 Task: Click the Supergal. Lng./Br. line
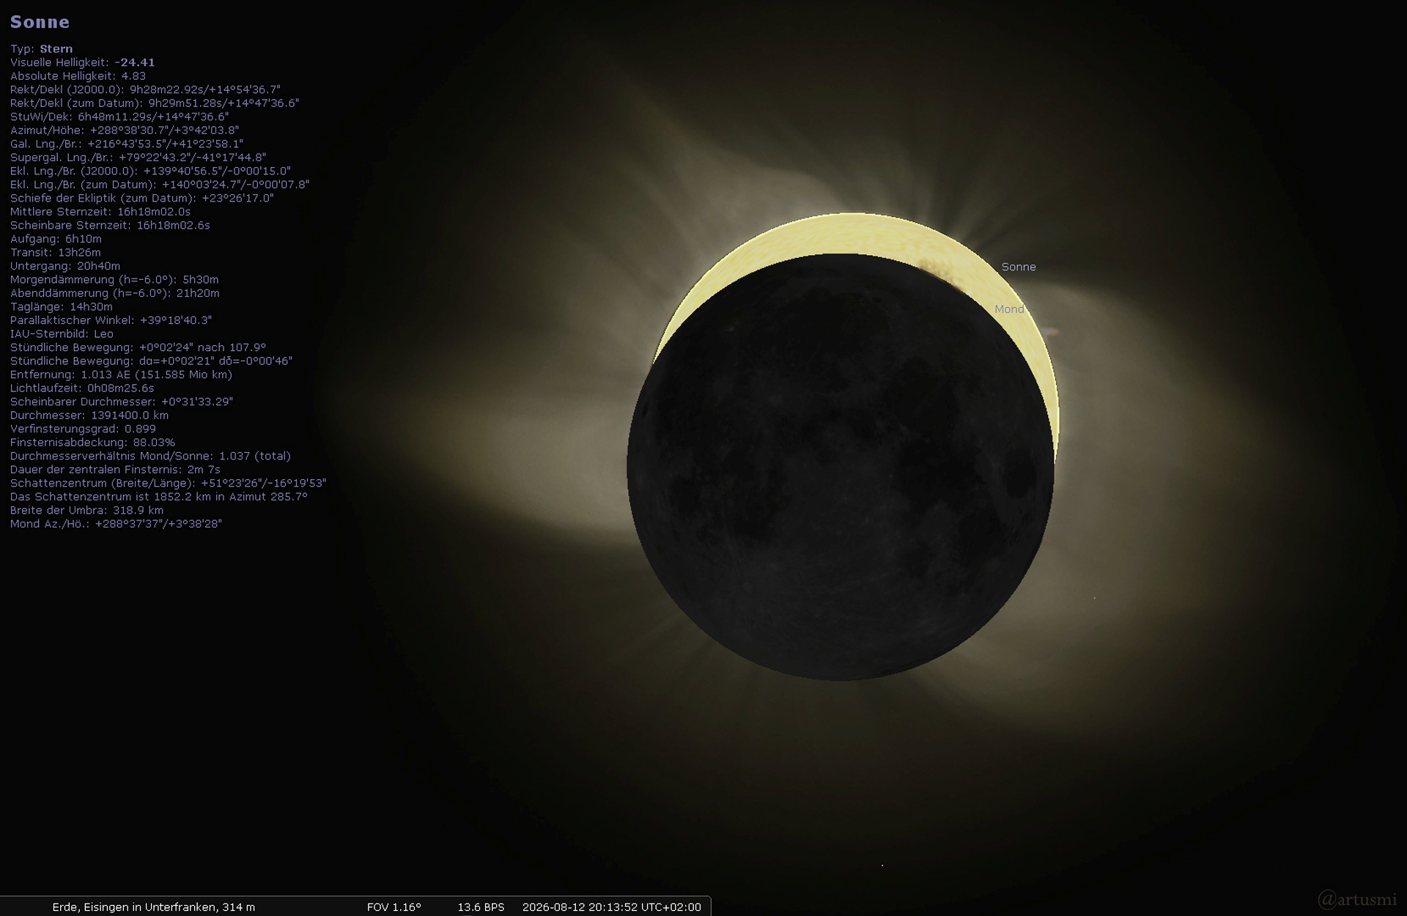[x=138, y=158]
